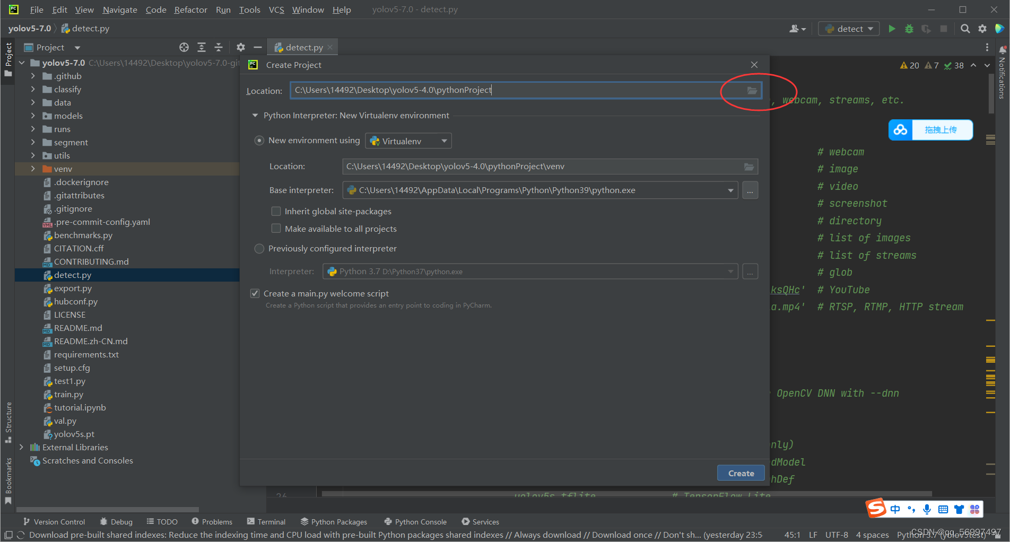Viewport: 1010px width, 542px height.
Task: Enable Inherit global site-packages
Action: tap(276, 211)
